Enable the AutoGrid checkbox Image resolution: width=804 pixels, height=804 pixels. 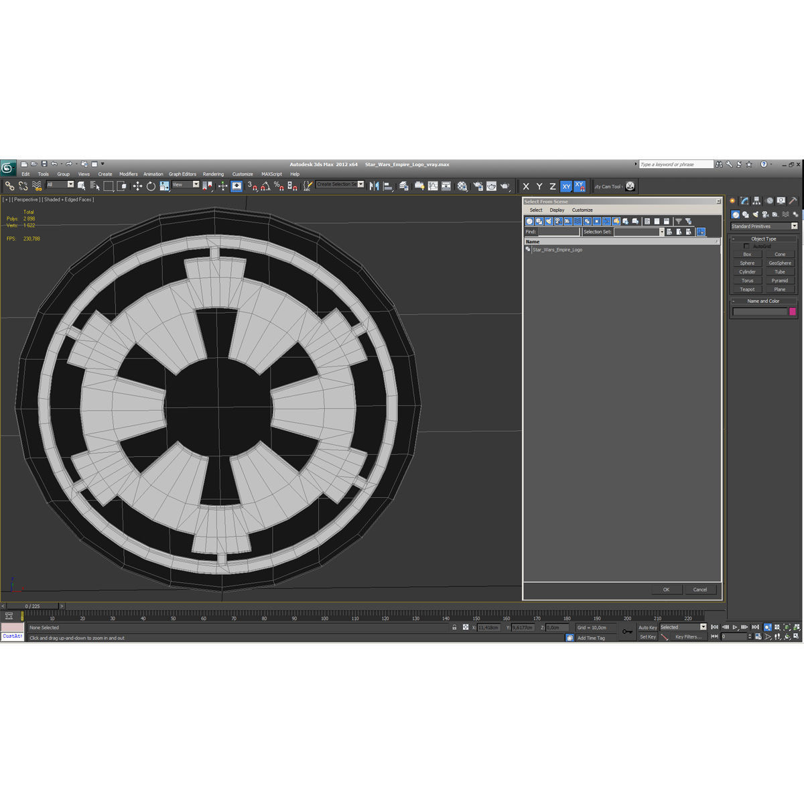point(746,246)
